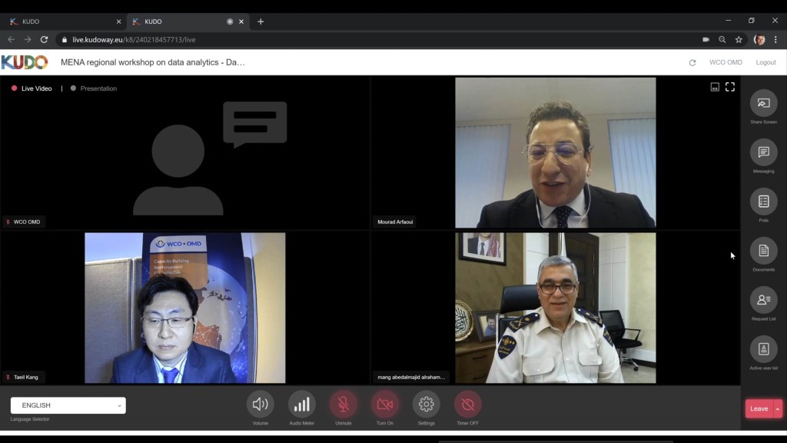Open the Audio Meter

pos(301,404)
